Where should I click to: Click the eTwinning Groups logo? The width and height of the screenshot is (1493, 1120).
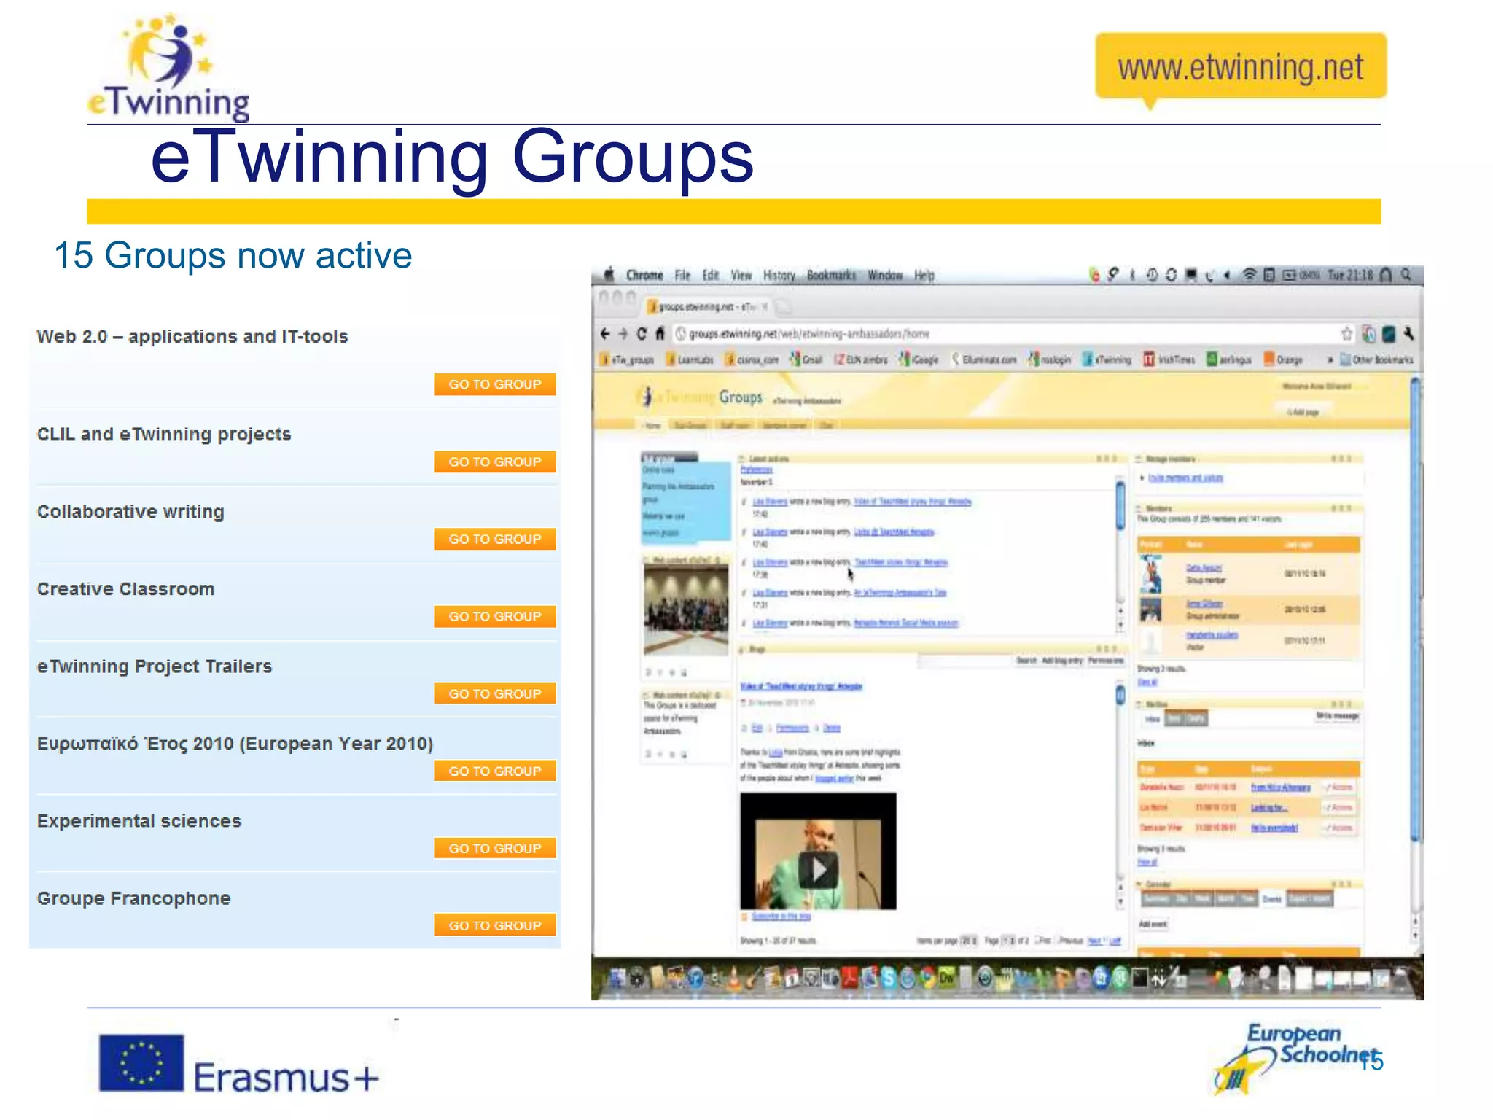click(x=700, y=397)
